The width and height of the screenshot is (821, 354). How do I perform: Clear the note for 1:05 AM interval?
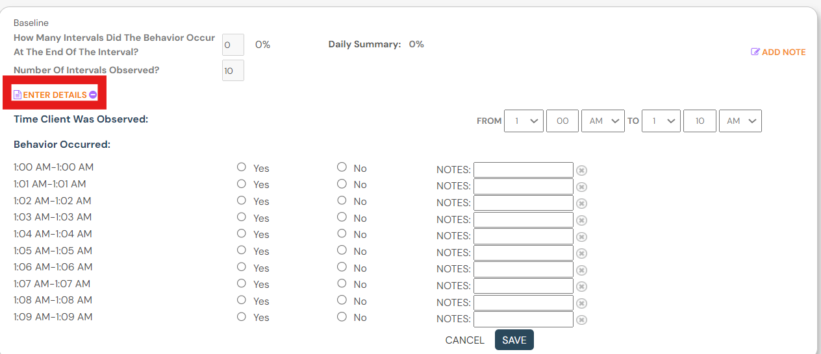[x=582, y=254]
